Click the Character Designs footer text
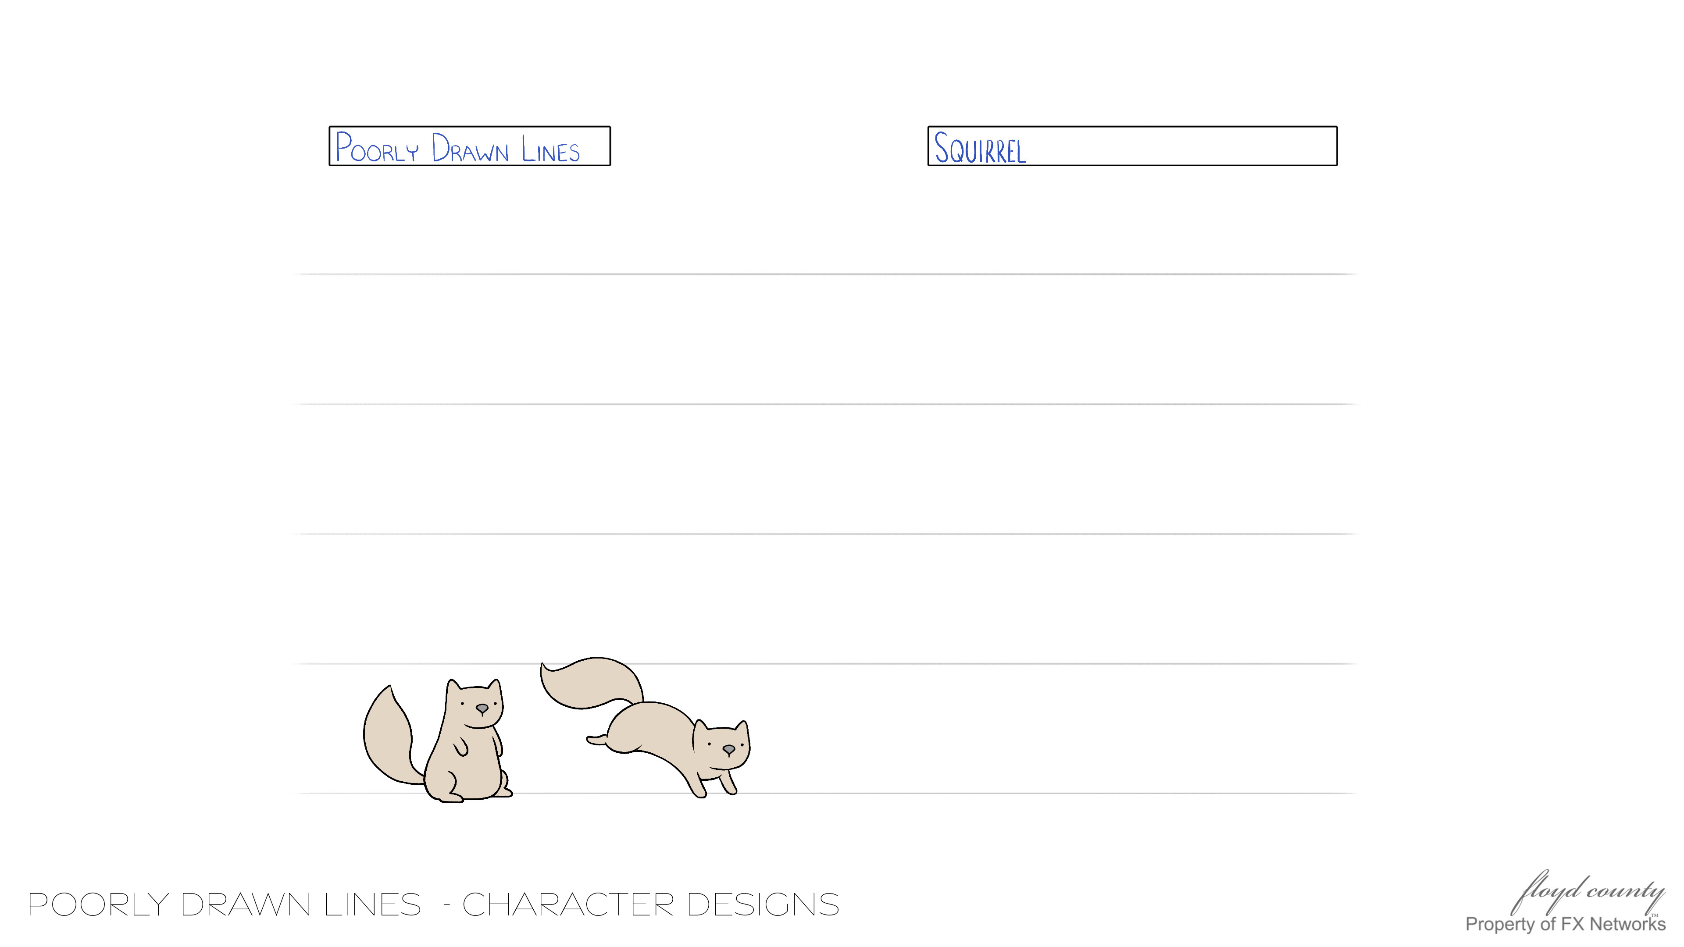The width and height of the screenshot is (1684, 947). 650,904
